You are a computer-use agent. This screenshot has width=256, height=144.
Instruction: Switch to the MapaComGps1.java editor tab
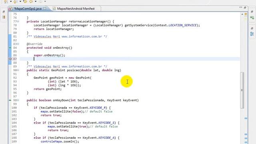point(28,9)
